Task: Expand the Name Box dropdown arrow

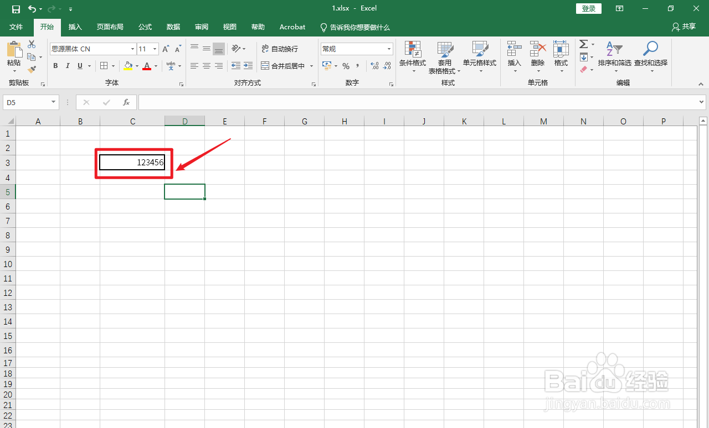Action: pyautogui.click(x=54, y=102)
